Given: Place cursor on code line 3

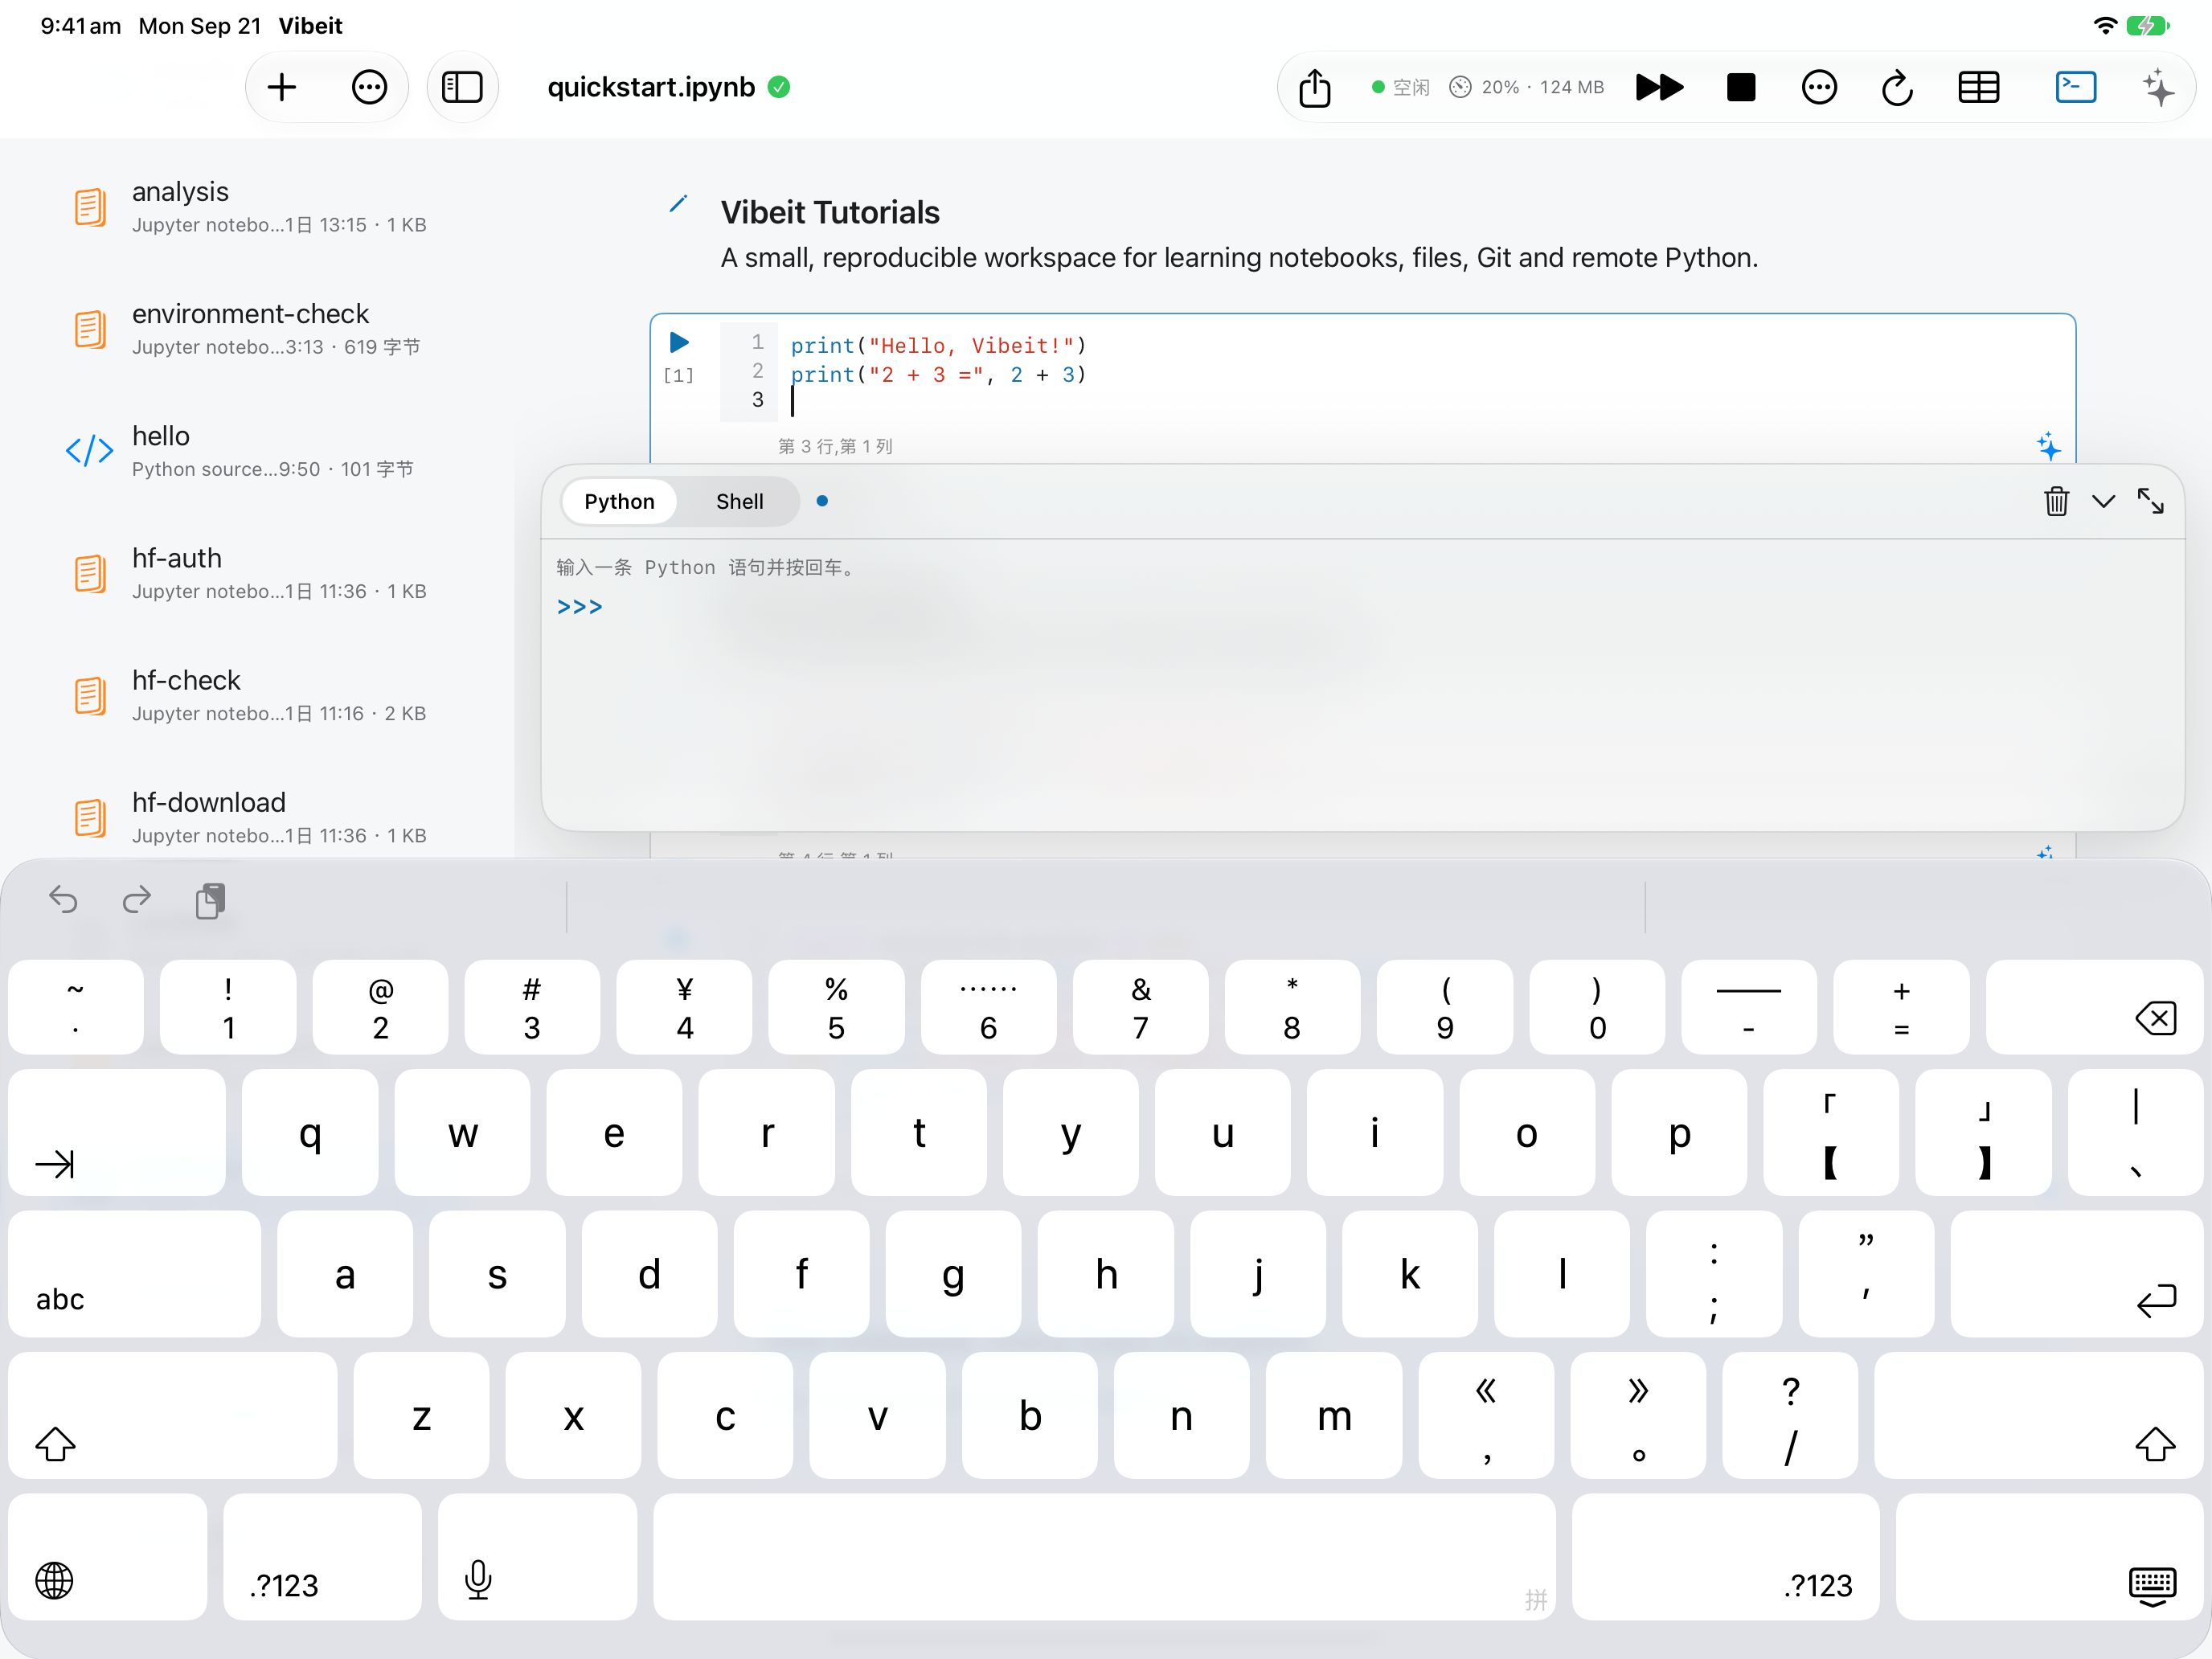Looking at the screenshot, I should [x=1420, y=402].
